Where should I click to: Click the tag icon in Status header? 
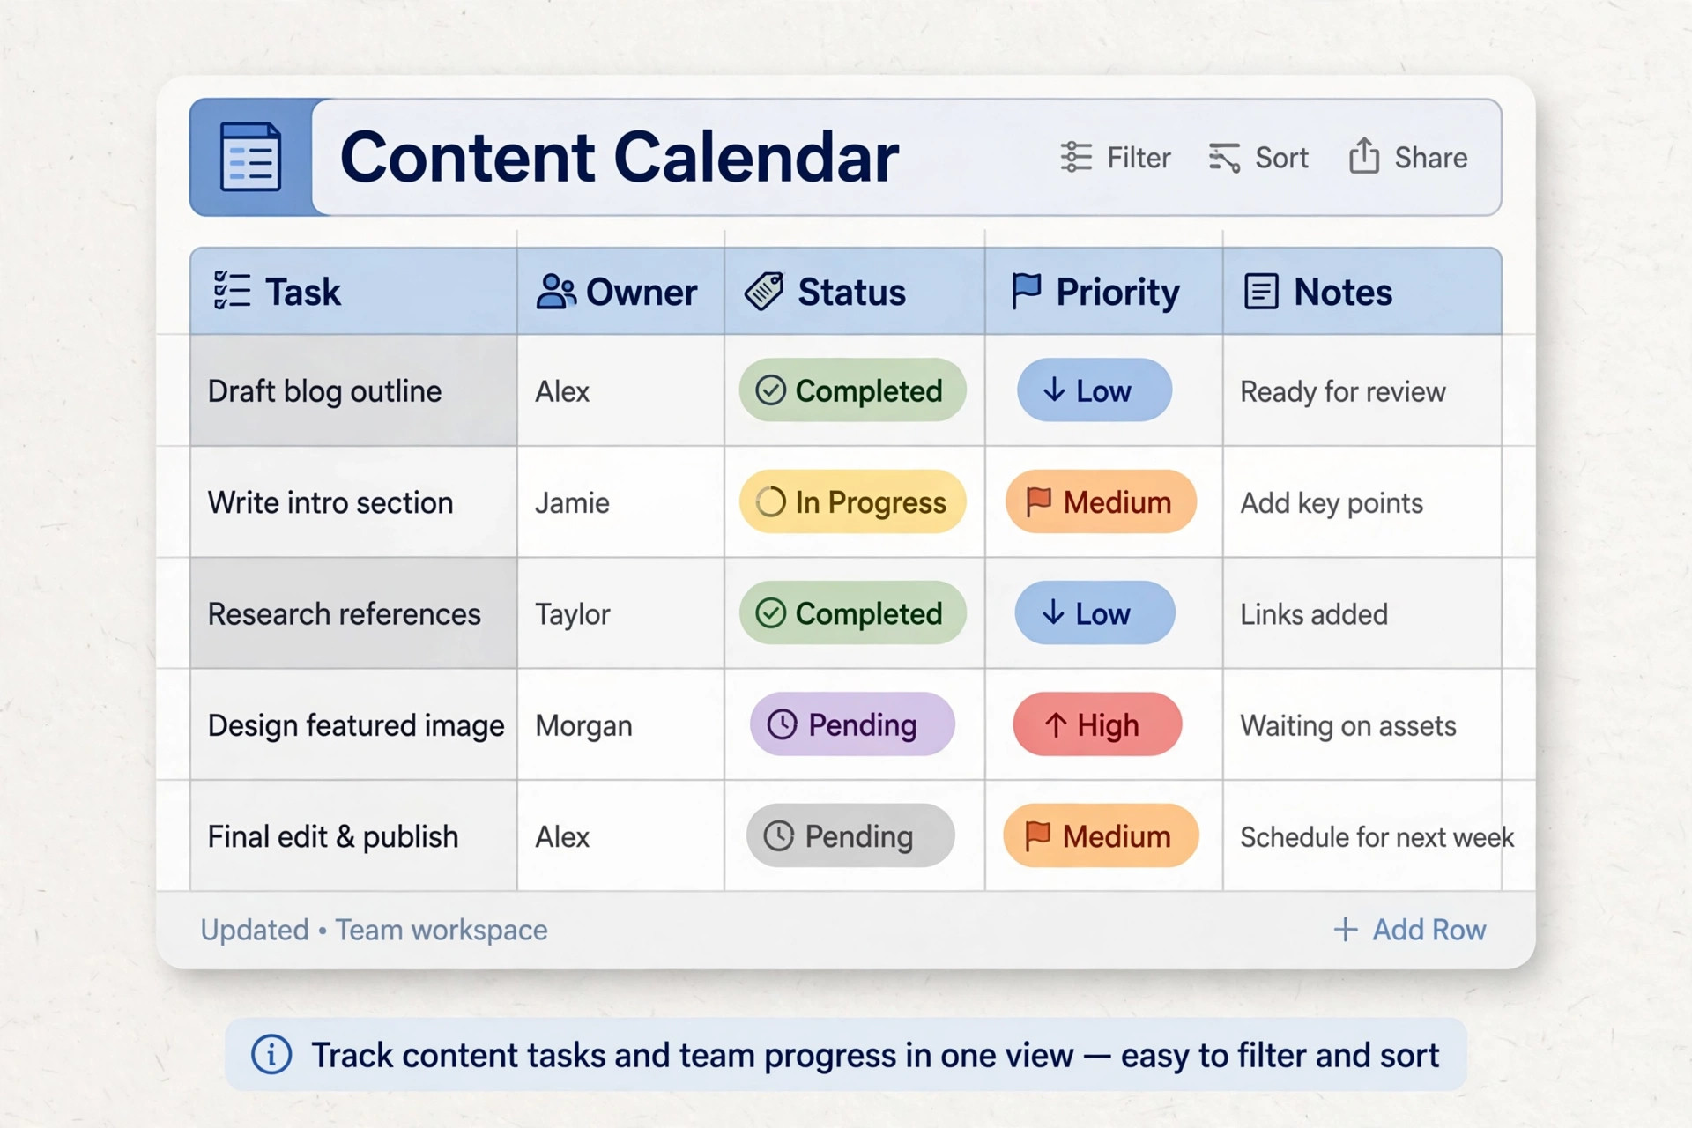(x=764, y=291)
